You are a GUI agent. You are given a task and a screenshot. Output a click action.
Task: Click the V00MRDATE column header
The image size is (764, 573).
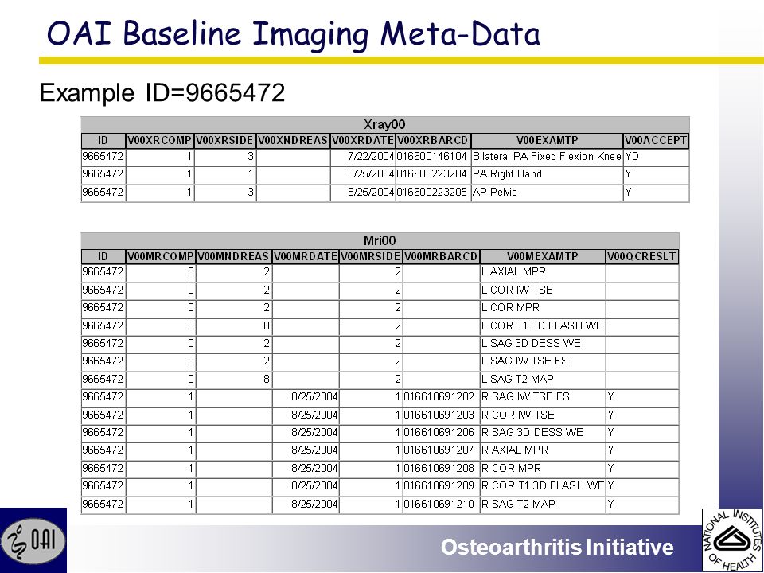pos(306,257)
